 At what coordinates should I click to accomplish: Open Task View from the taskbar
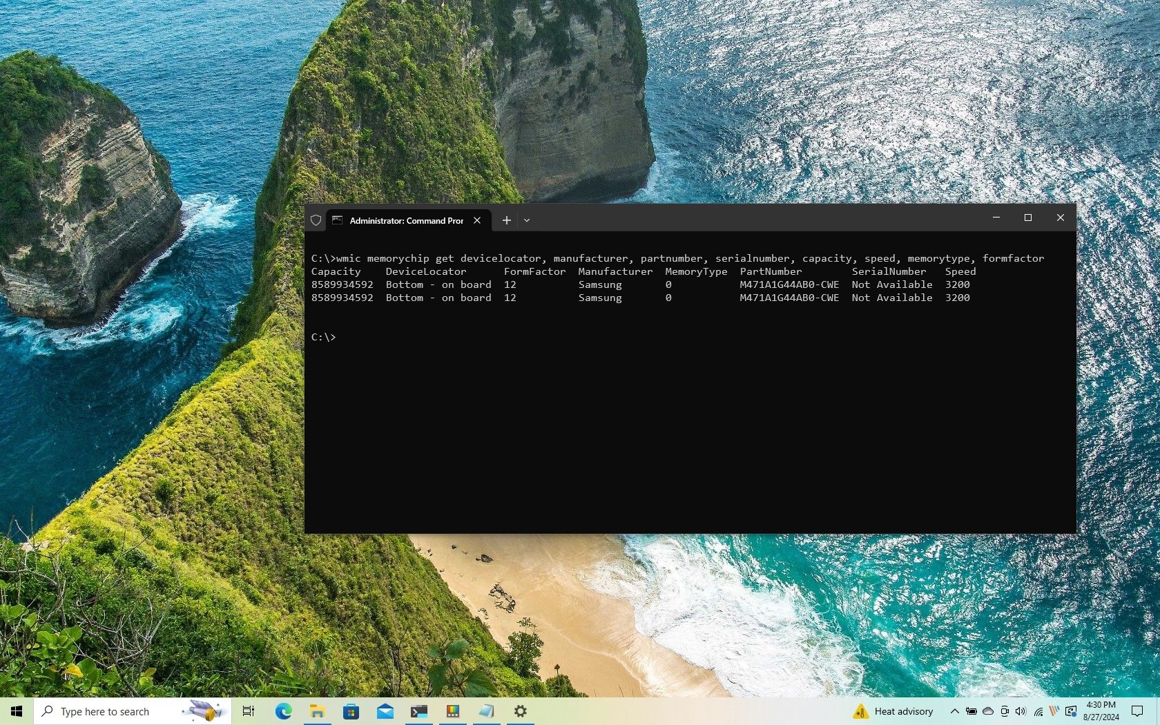[x=249, y=711]
